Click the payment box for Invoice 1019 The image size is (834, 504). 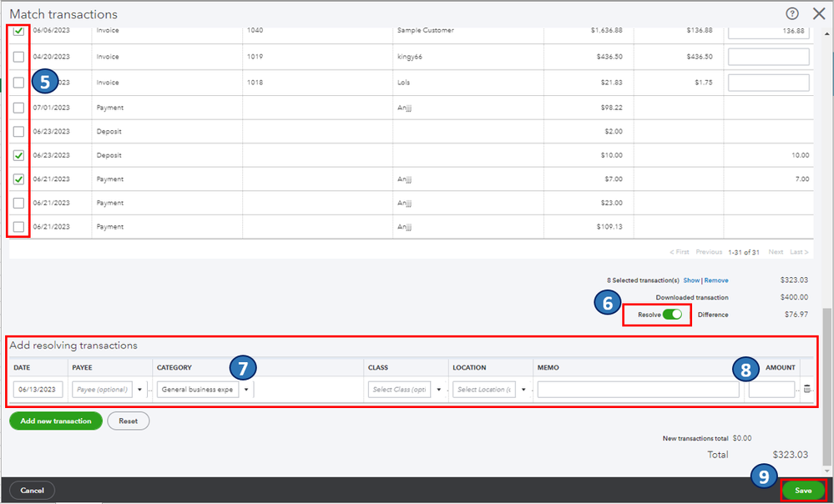coord(769,57)
